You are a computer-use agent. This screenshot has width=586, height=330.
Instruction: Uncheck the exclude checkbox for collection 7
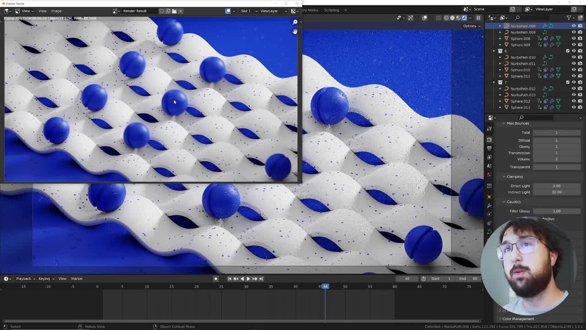pyautogui.click(x=568, y=82)
